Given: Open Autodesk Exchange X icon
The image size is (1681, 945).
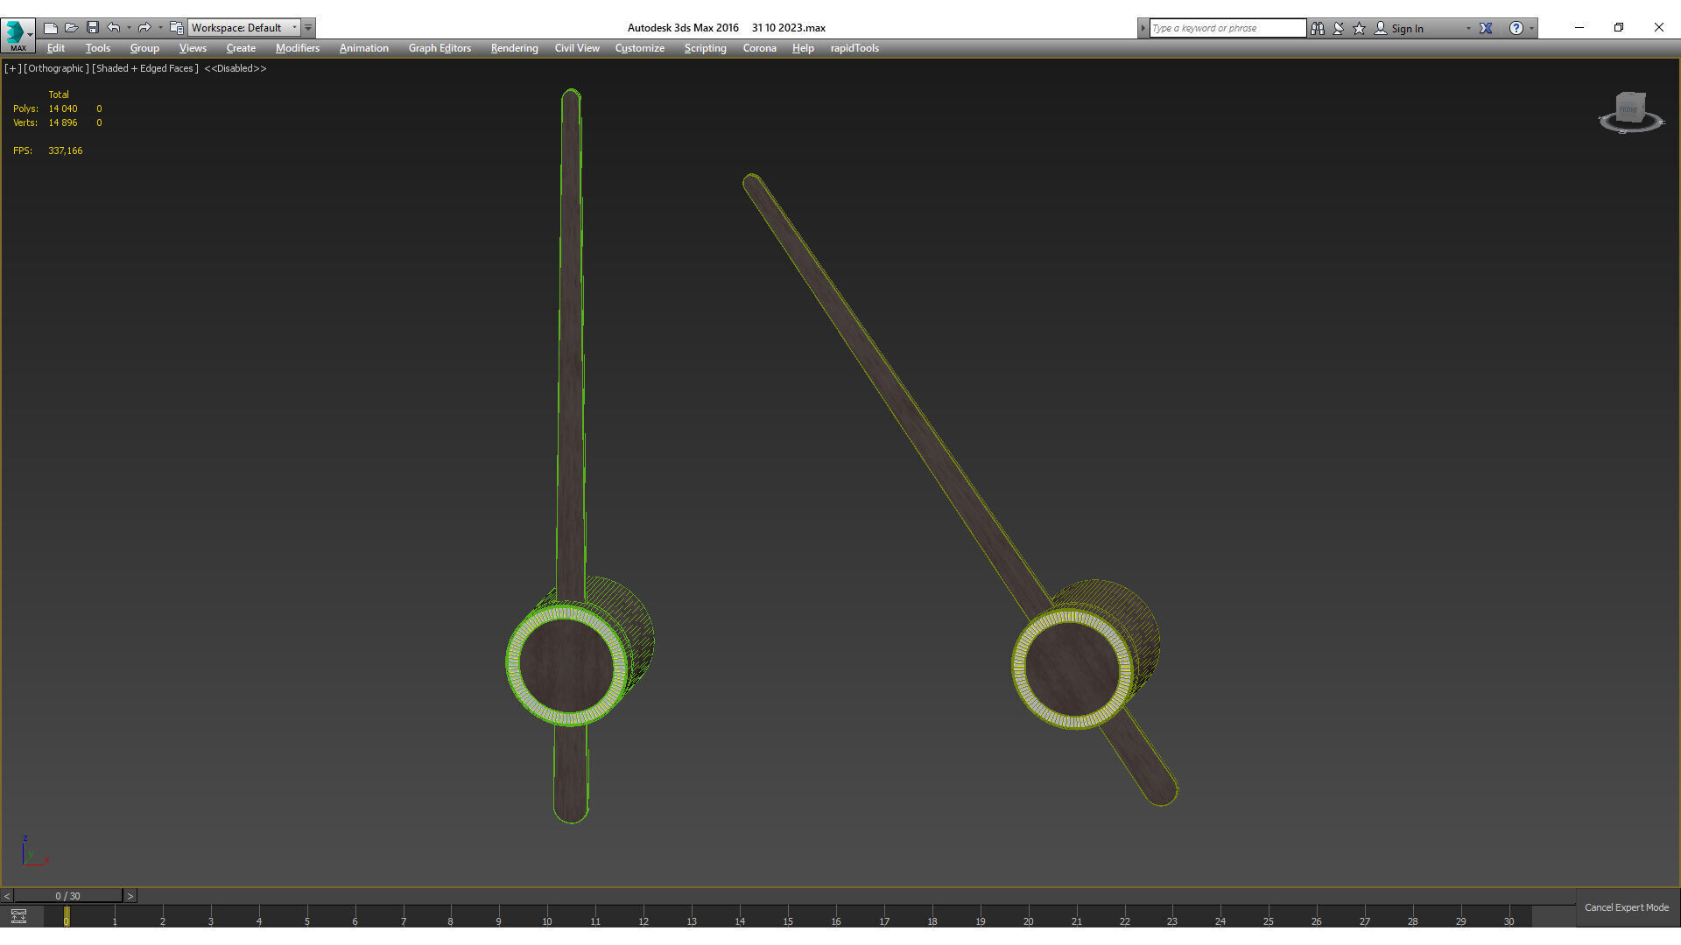Looking at the screenshot, I should [1486, 28].
